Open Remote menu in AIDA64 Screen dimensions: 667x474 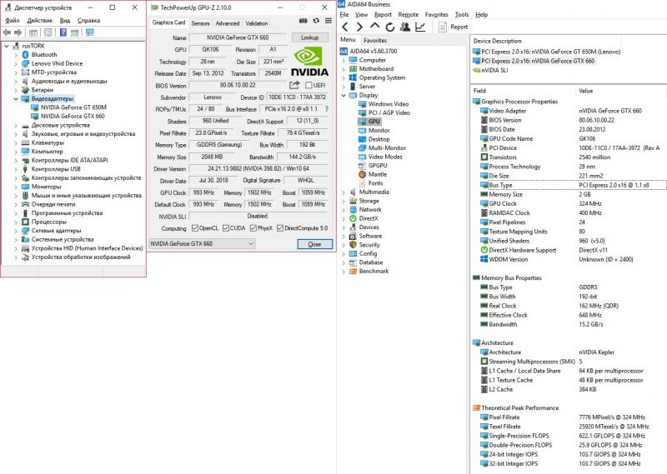408,14
